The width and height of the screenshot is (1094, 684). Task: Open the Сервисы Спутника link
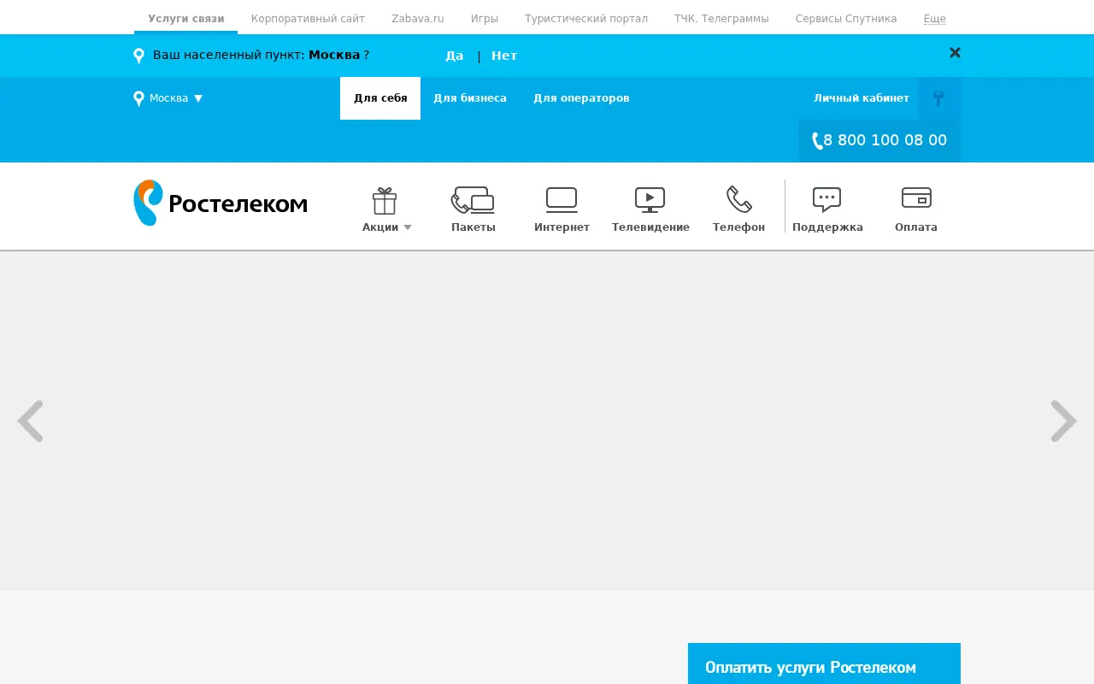tap(846, 19)
